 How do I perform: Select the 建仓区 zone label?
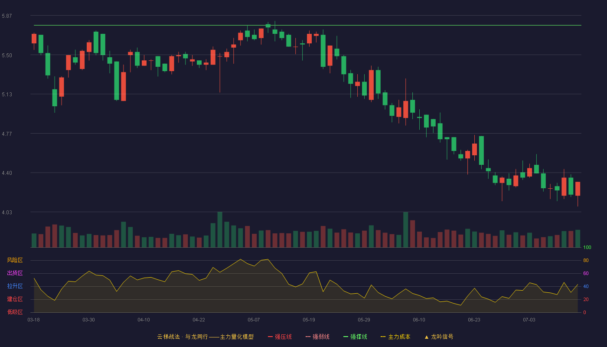15,299
